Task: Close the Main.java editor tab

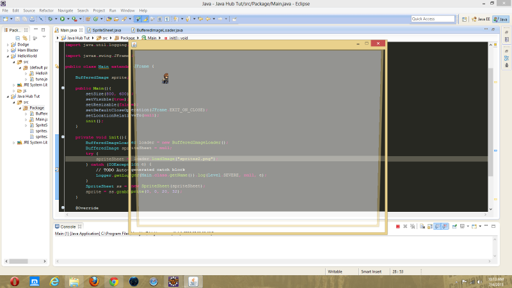Action: 81,30
